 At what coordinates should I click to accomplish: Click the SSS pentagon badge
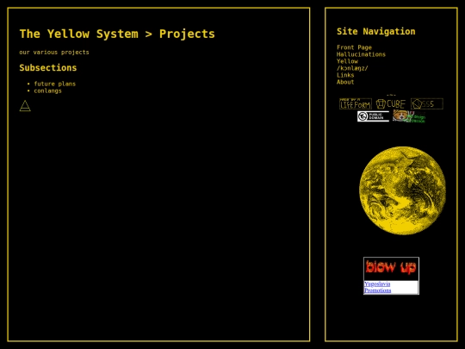click(x=427, y=104)
